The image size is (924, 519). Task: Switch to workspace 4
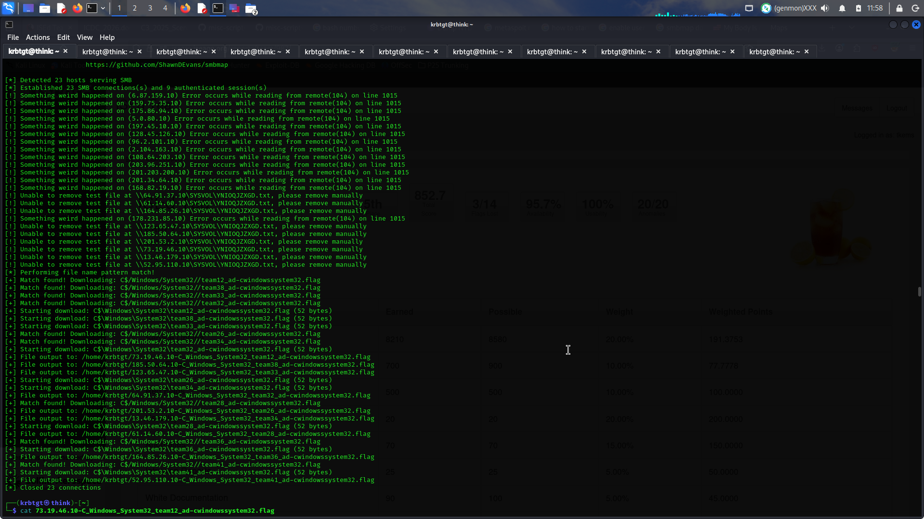(x=165, y=8)
